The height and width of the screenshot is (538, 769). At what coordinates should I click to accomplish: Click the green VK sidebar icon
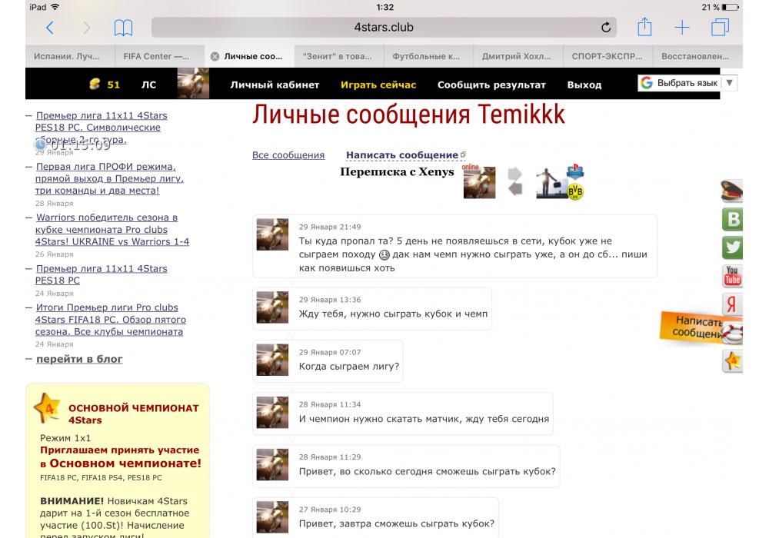pyautogui.click(x=732, y=219)
